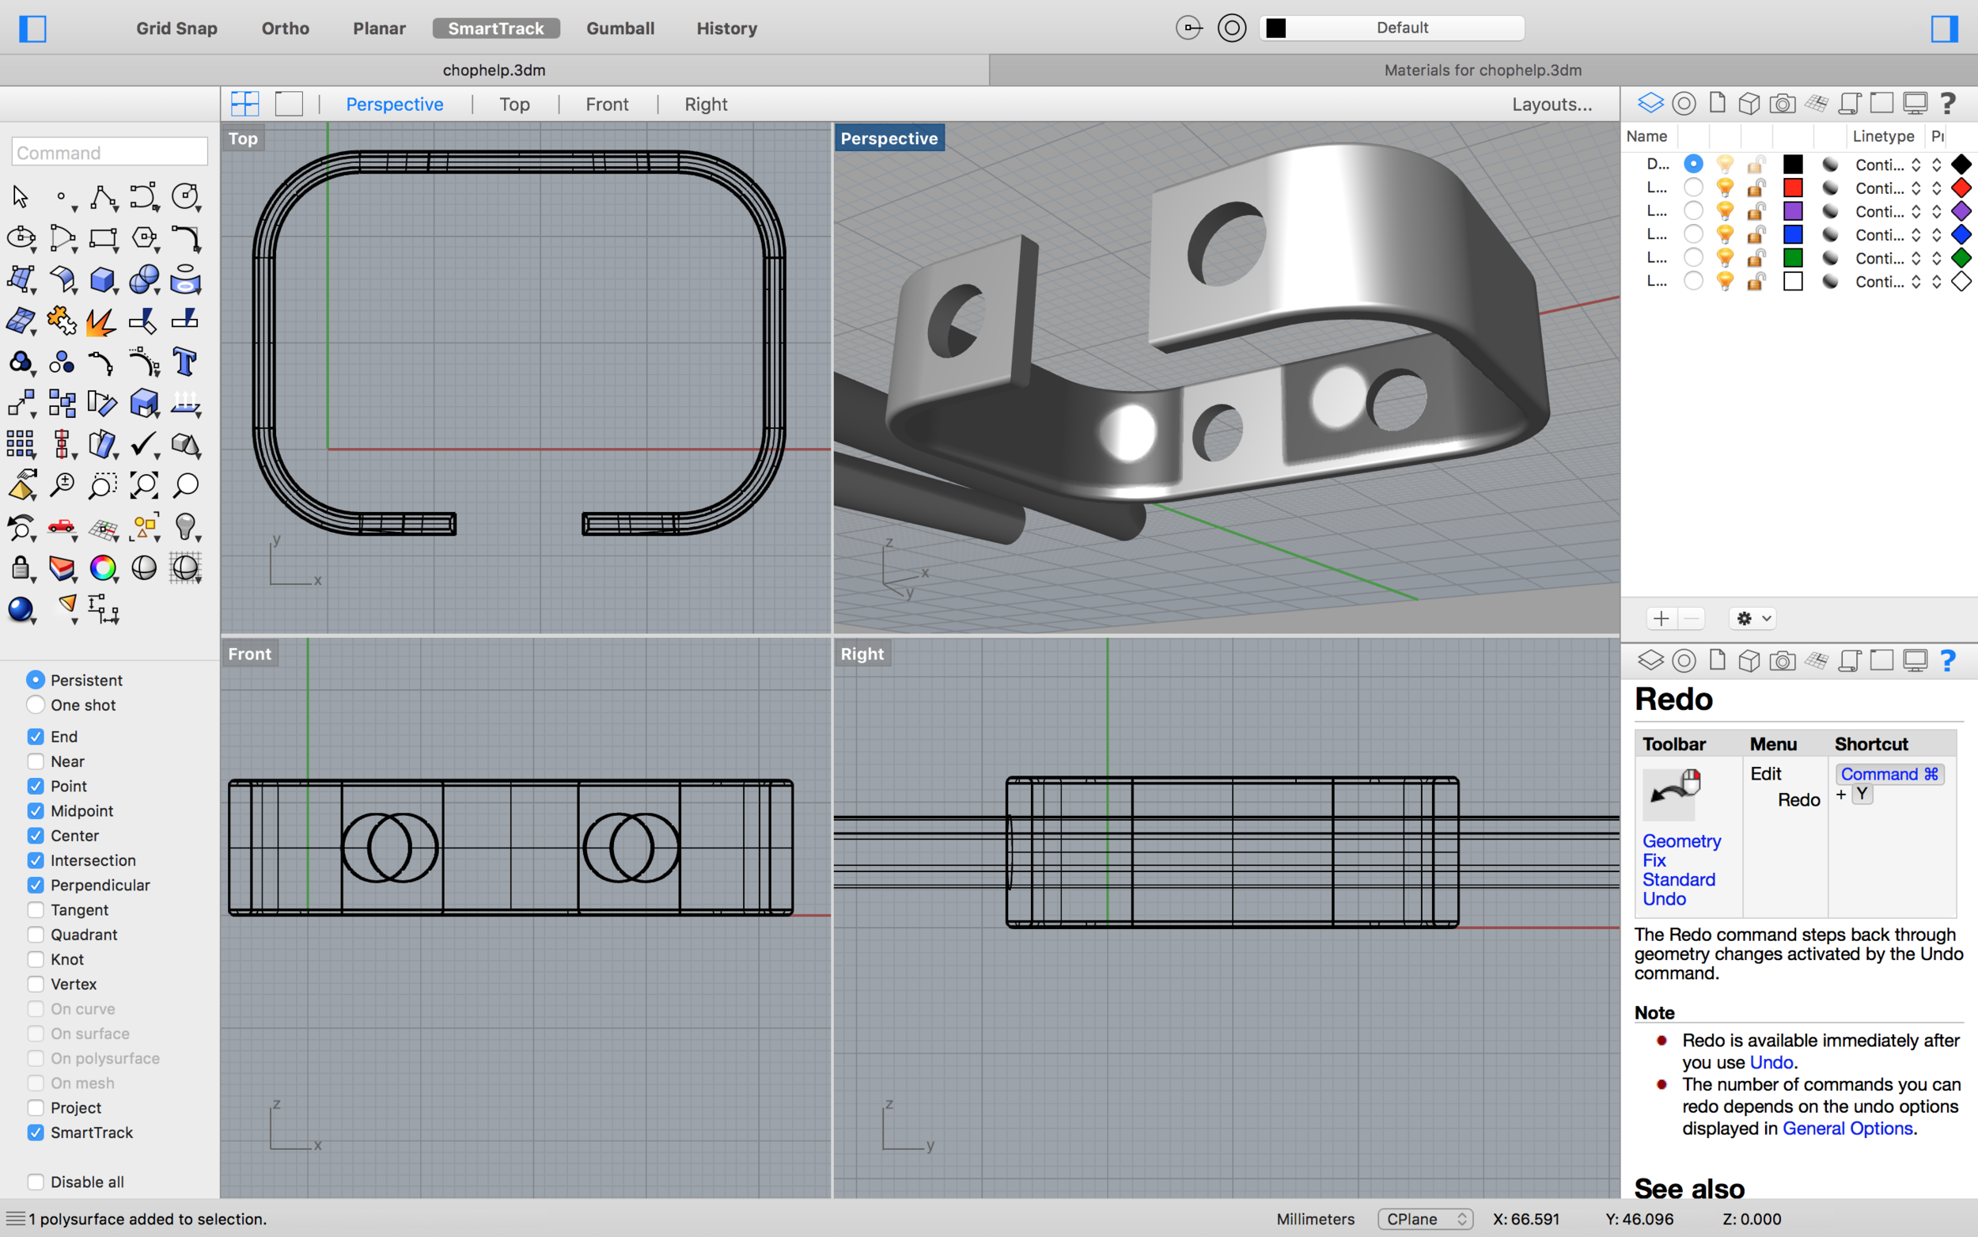Click the color wheel icon
The image size is (1978, 1237).
pyautogui.click(x=103, y=567)
